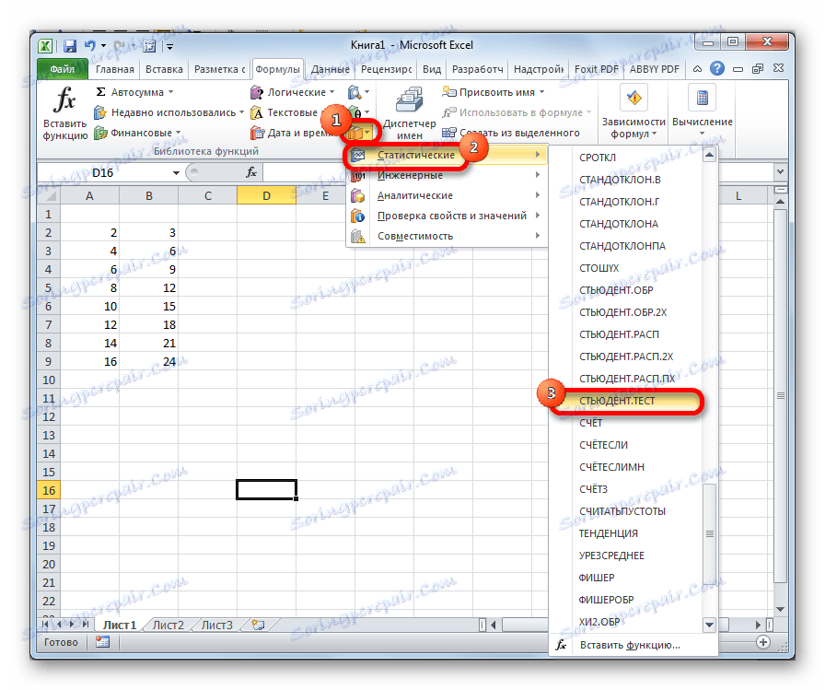Image resolution: width=825 pixels, height=690 pixels.
Task: Choose СЧЁТЕСЛИ function
Action: (626, 445)
